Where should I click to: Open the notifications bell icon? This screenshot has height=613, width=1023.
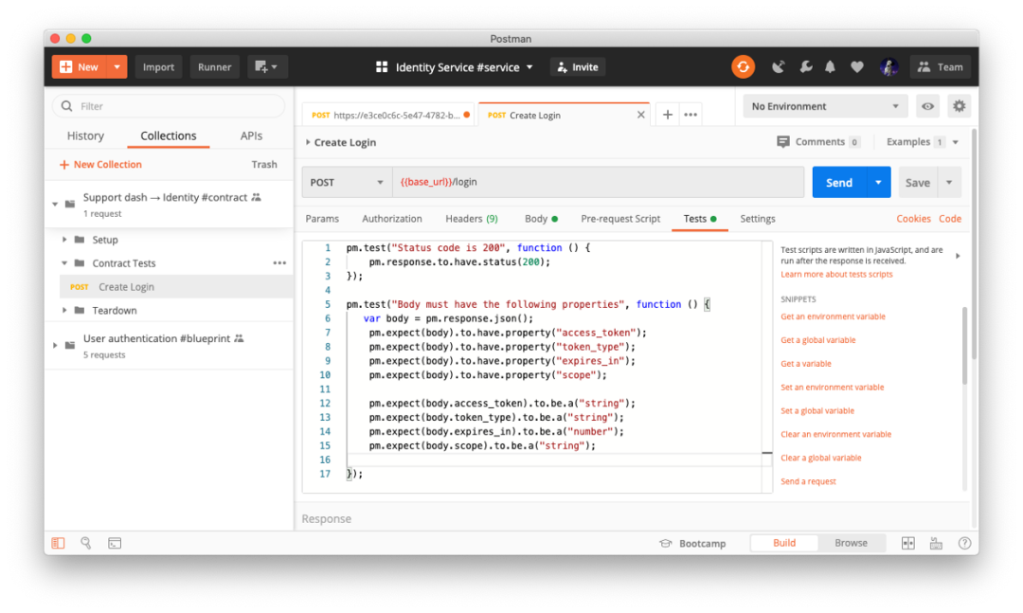pyautogui.click(x=831, y=67)
